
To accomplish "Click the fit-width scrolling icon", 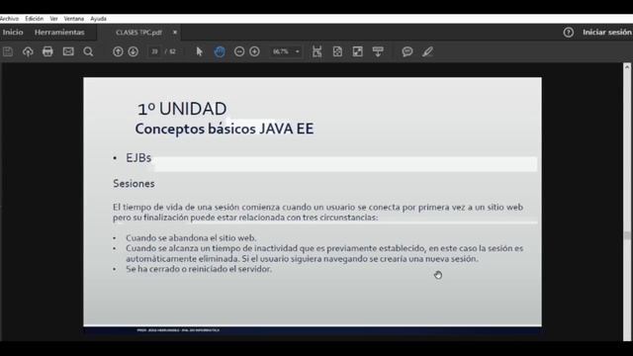I will (x=317, y=51).
